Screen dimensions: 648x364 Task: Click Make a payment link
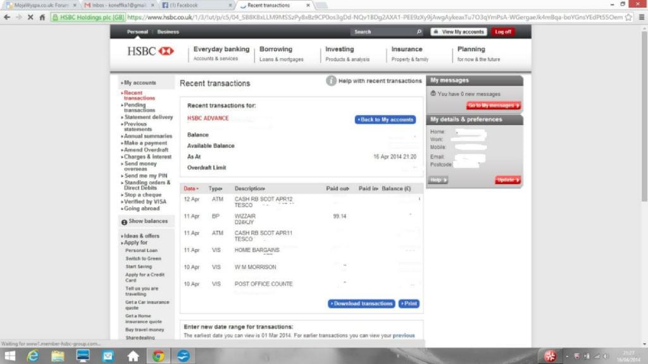(146, 143)
